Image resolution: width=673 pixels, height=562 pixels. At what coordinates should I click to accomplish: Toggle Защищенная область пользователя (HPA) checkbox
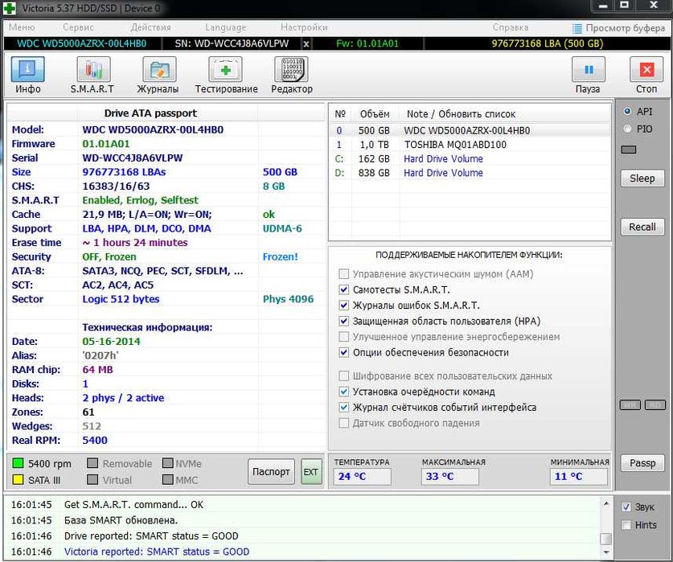tap(344, 321)
